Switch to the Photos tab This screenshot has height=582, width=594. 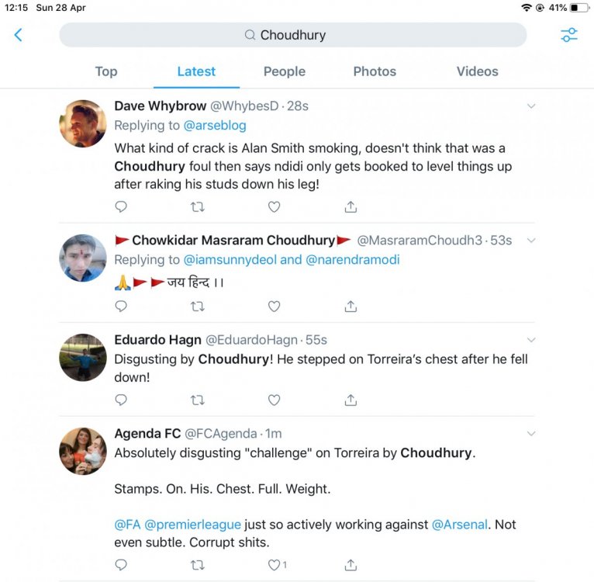pos(375,71)
